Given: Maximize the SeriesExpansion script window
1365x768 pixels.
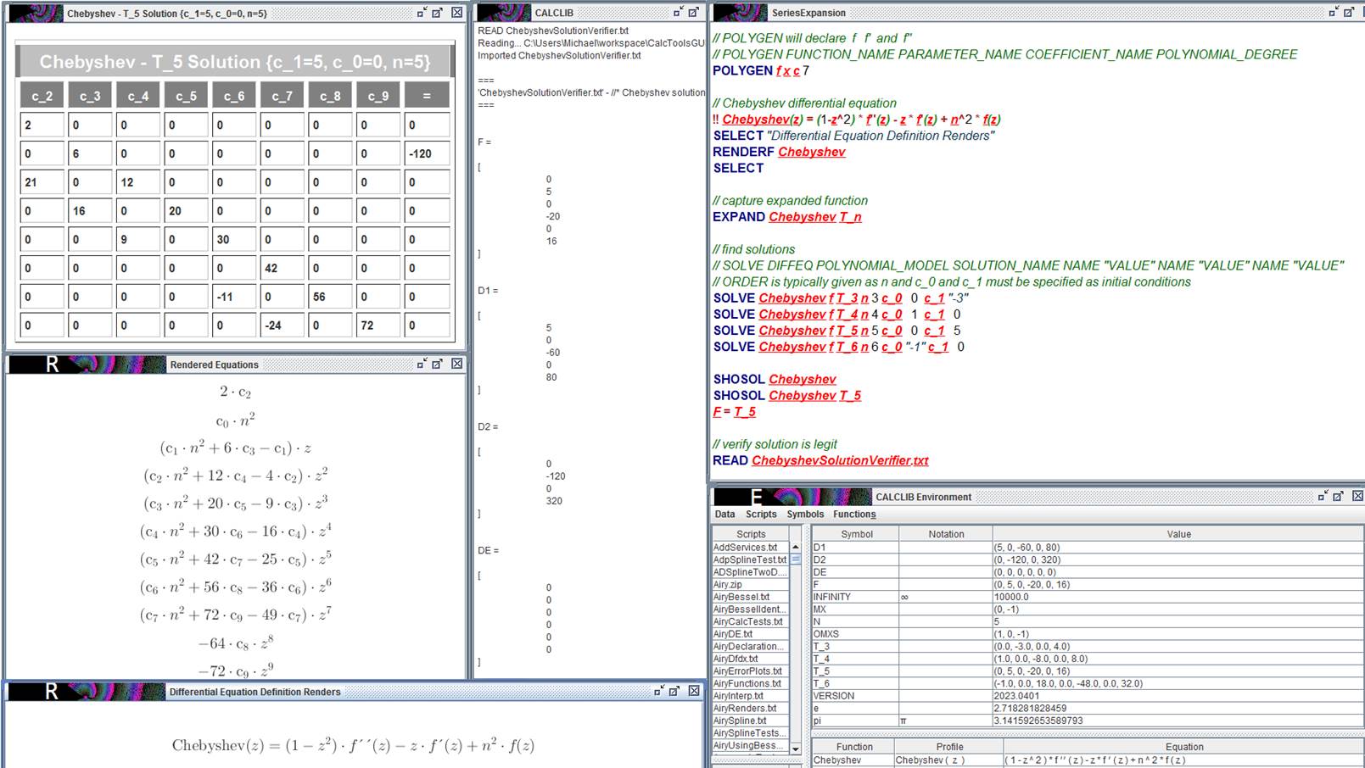Looking at the screenshot, I should pos(1351,12).
